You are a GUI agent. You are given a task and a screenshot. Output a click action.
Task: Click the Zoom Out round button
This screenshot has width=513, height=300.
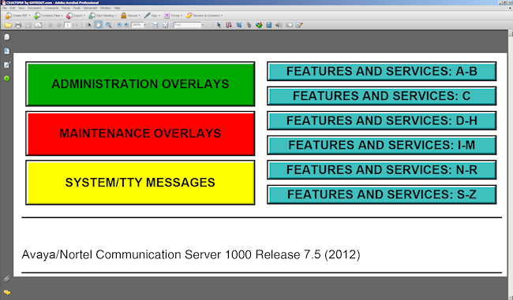click(x=119, y=25)
